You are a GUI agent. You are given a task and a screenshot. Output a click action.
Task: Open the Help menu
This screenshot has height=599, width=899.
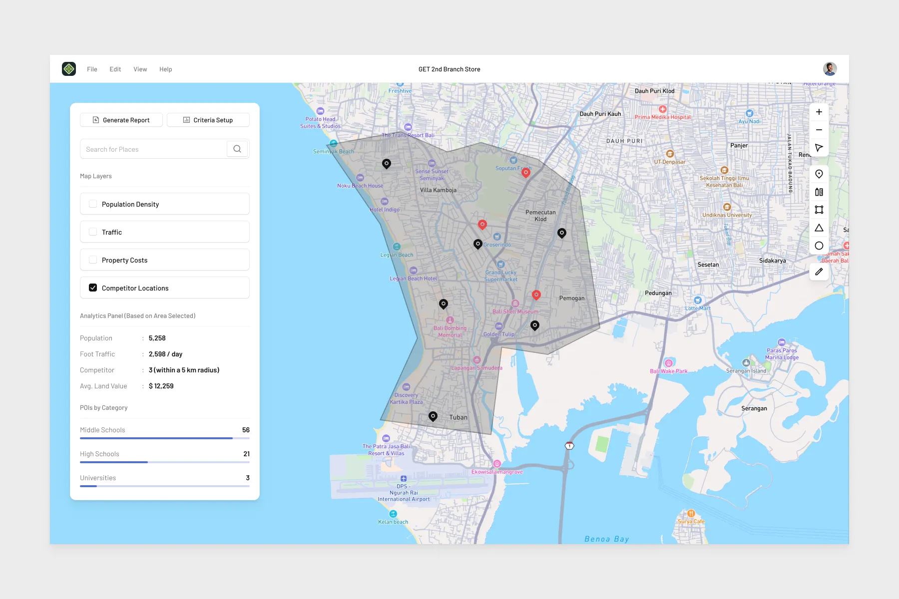pos(166,69)
